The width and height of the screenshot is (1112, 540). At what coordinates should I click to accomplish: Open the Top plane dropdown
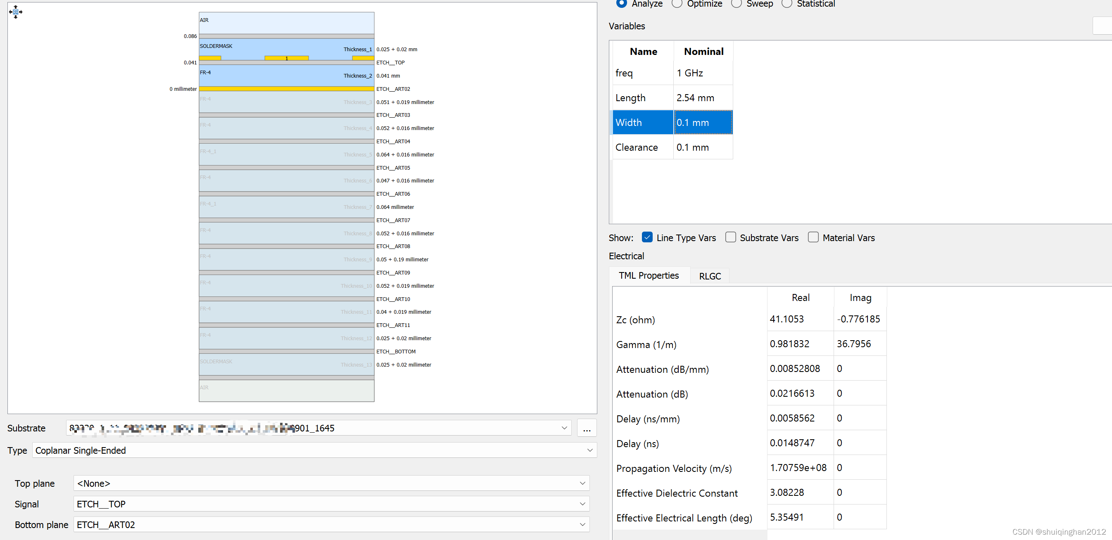coord(582,483)
